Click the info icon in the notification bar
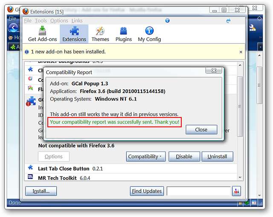 click(26, 52)
